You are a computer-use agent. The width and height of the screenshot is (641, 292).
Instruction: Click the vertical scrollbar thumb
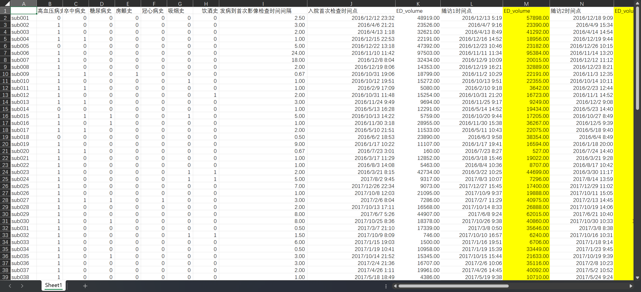click(637, 58)
